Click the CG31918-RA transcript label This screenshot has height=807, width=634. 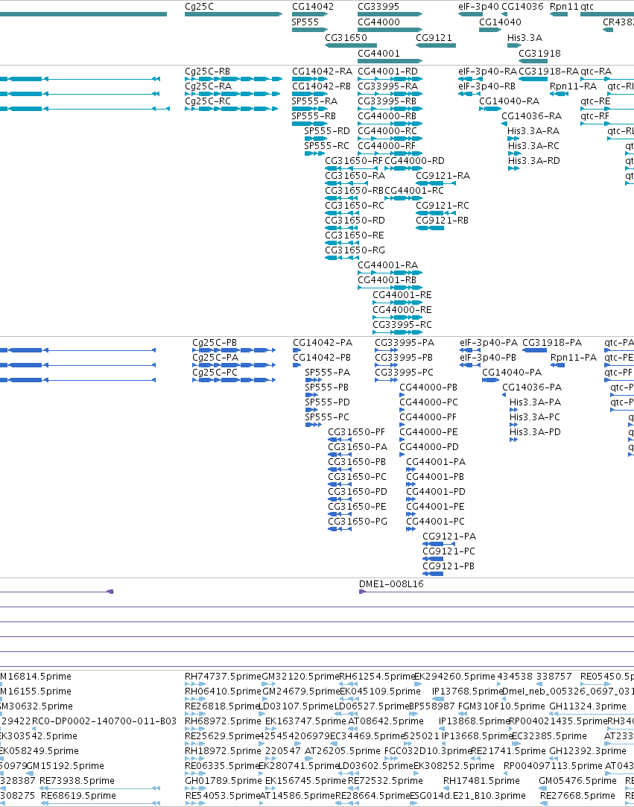[x=548, y=71]
